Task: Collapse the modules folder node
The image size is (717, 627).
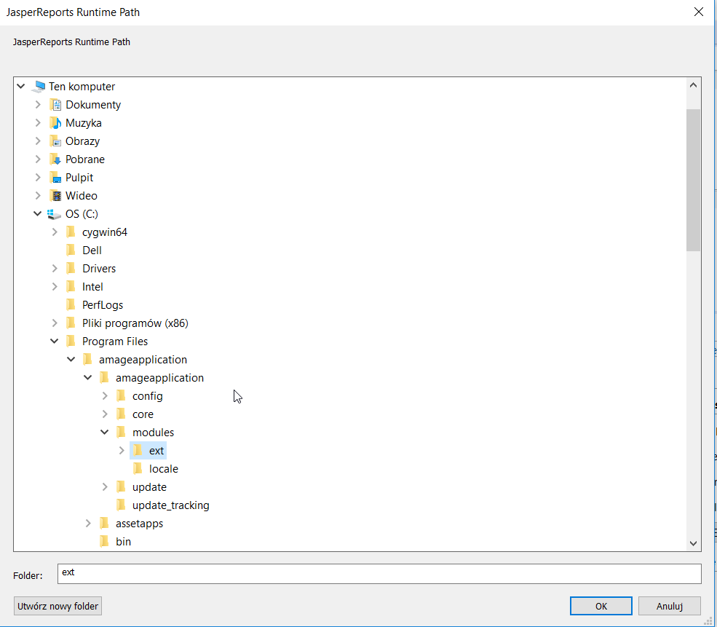Action: [x=105, y=433]
